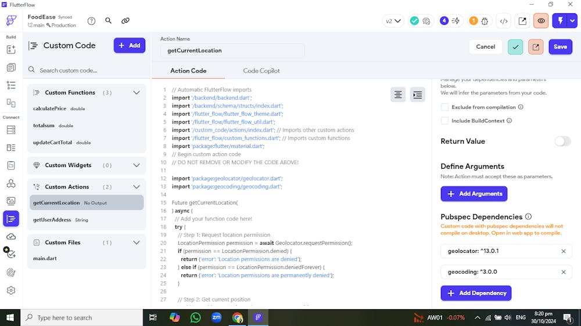Click the center align code format icon

click(x=398, y=95)
